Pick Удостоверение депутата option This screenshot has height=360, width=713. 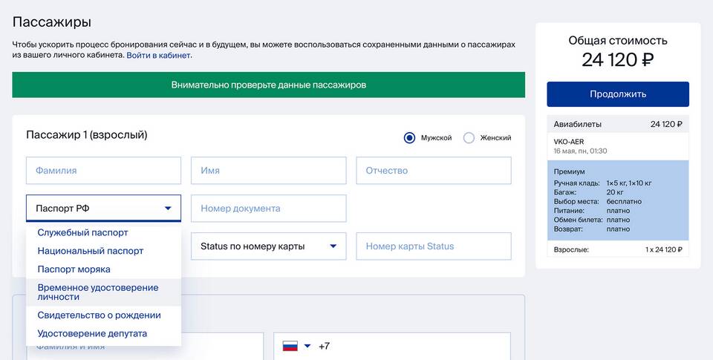tap(92, 334)
